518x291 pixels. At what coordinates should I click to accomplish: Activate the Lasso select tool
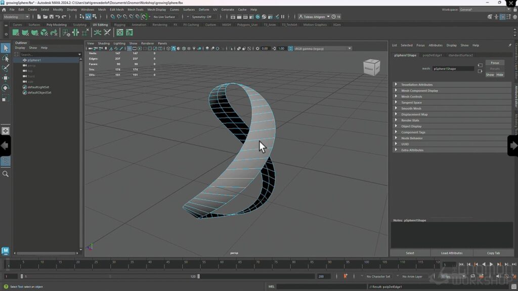(x=6, y=59)
